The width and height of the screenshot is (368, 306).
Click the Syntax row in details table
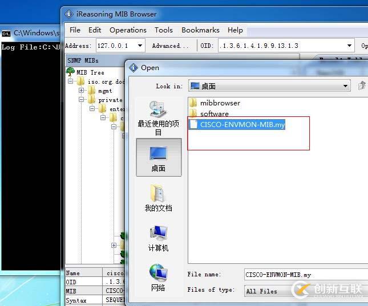point(95,300)
